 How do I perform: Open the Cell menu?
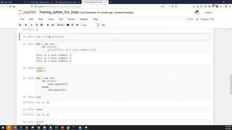61,19
